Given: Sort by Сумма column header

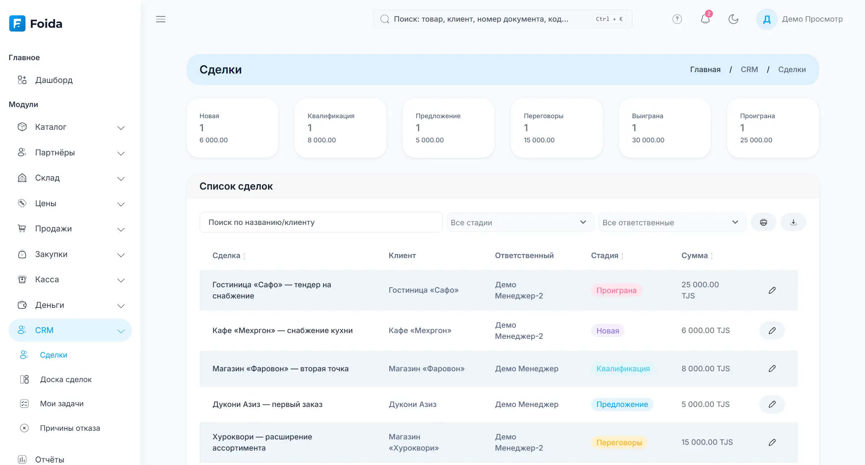Looking at the screenshot, I should (x=697, y=256).
